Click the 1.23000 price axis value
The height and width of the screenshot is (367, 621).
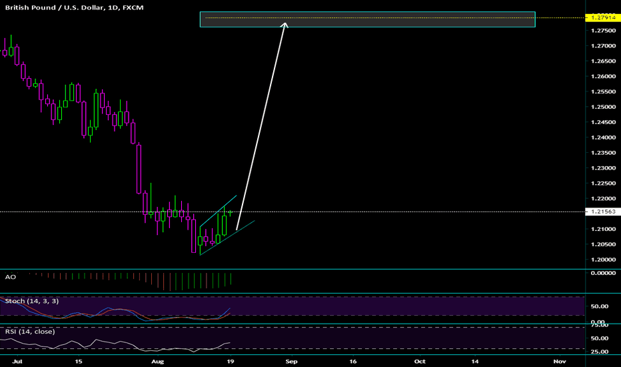point(603,168)
